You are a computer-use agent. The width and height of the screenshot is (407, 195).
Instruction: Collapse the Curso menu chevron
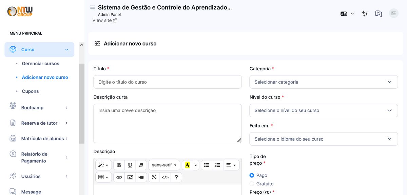[x=66, y=50]
